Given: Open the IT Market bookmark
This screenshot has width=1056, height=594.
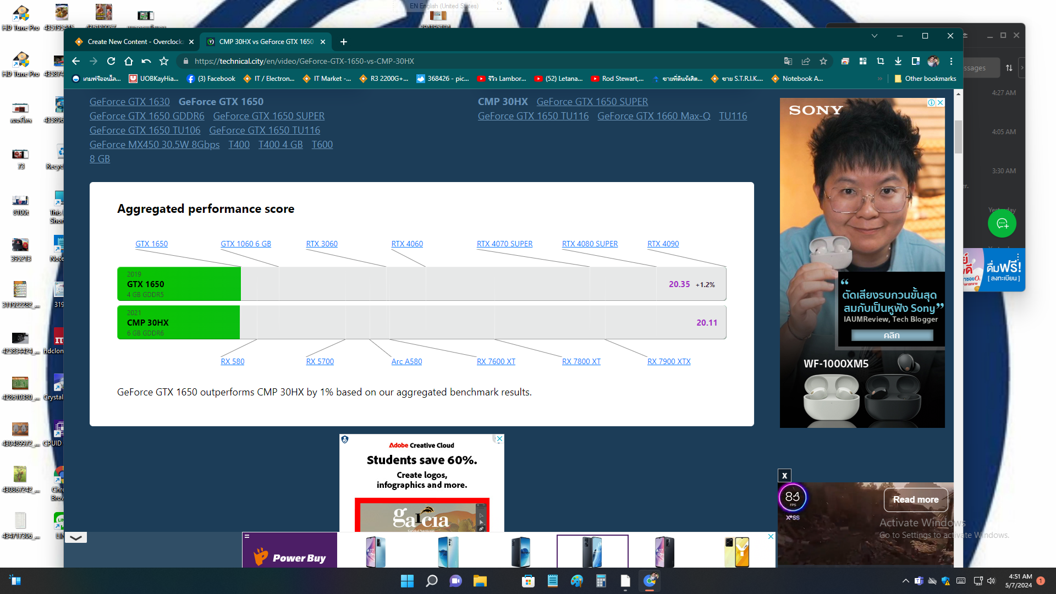Looking at the screenshot, I should coord(327,79).
